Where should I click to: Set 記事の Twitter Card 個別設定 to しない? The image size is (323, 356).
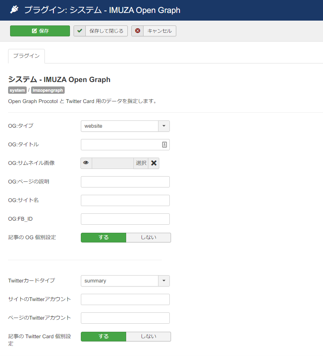click(x=148, y=337)
